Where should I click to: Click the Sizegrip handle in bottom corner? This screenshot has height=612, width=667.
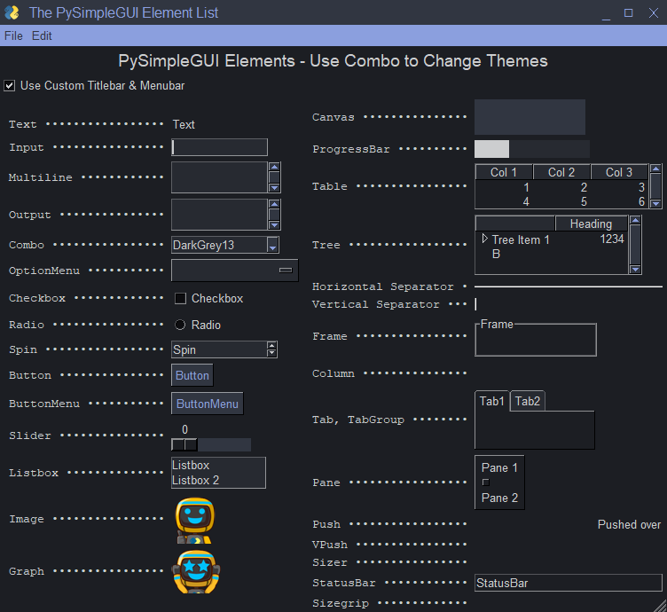tap(658, 604)
